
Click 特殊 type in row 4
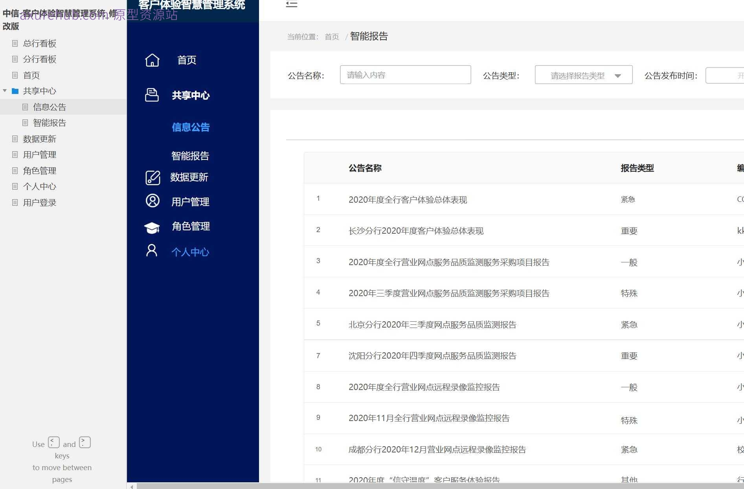click(629, 293)
